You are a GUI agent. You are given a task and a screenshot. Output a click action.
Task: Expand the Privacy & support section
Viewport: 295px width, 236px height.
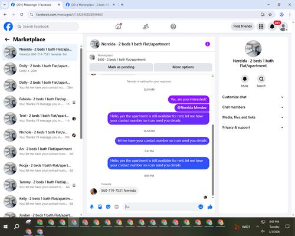click(253, 127)
